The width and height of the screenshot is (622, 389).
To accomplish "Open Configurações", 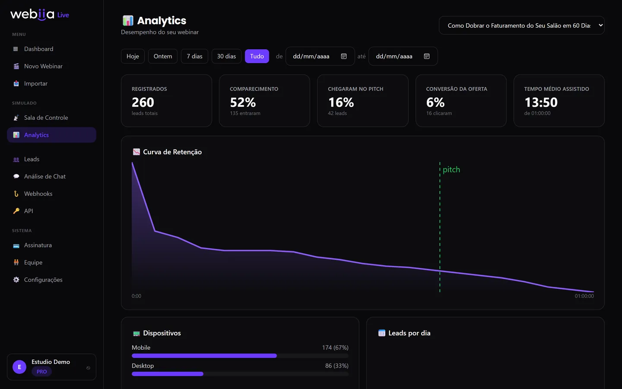I will (x=51, y=280).
